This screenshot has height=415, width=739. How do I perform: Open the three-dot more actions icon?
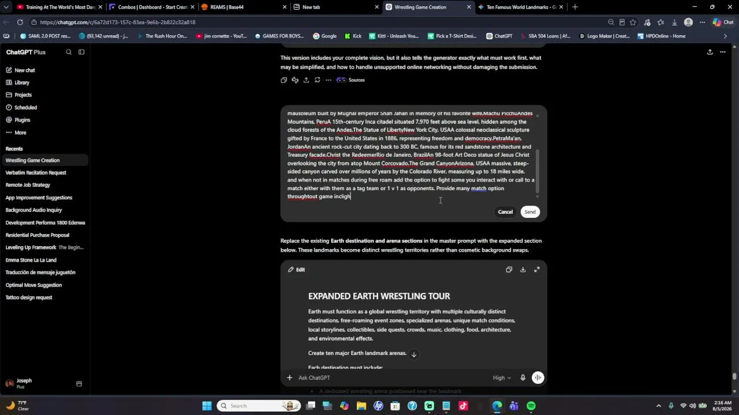(x=328, y=80)
